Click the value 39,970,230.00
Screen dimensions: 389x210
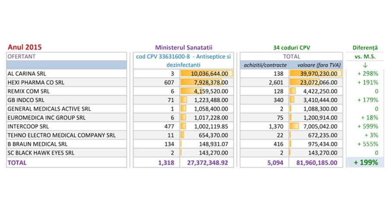pyautogui.click(x=319, y=73)
